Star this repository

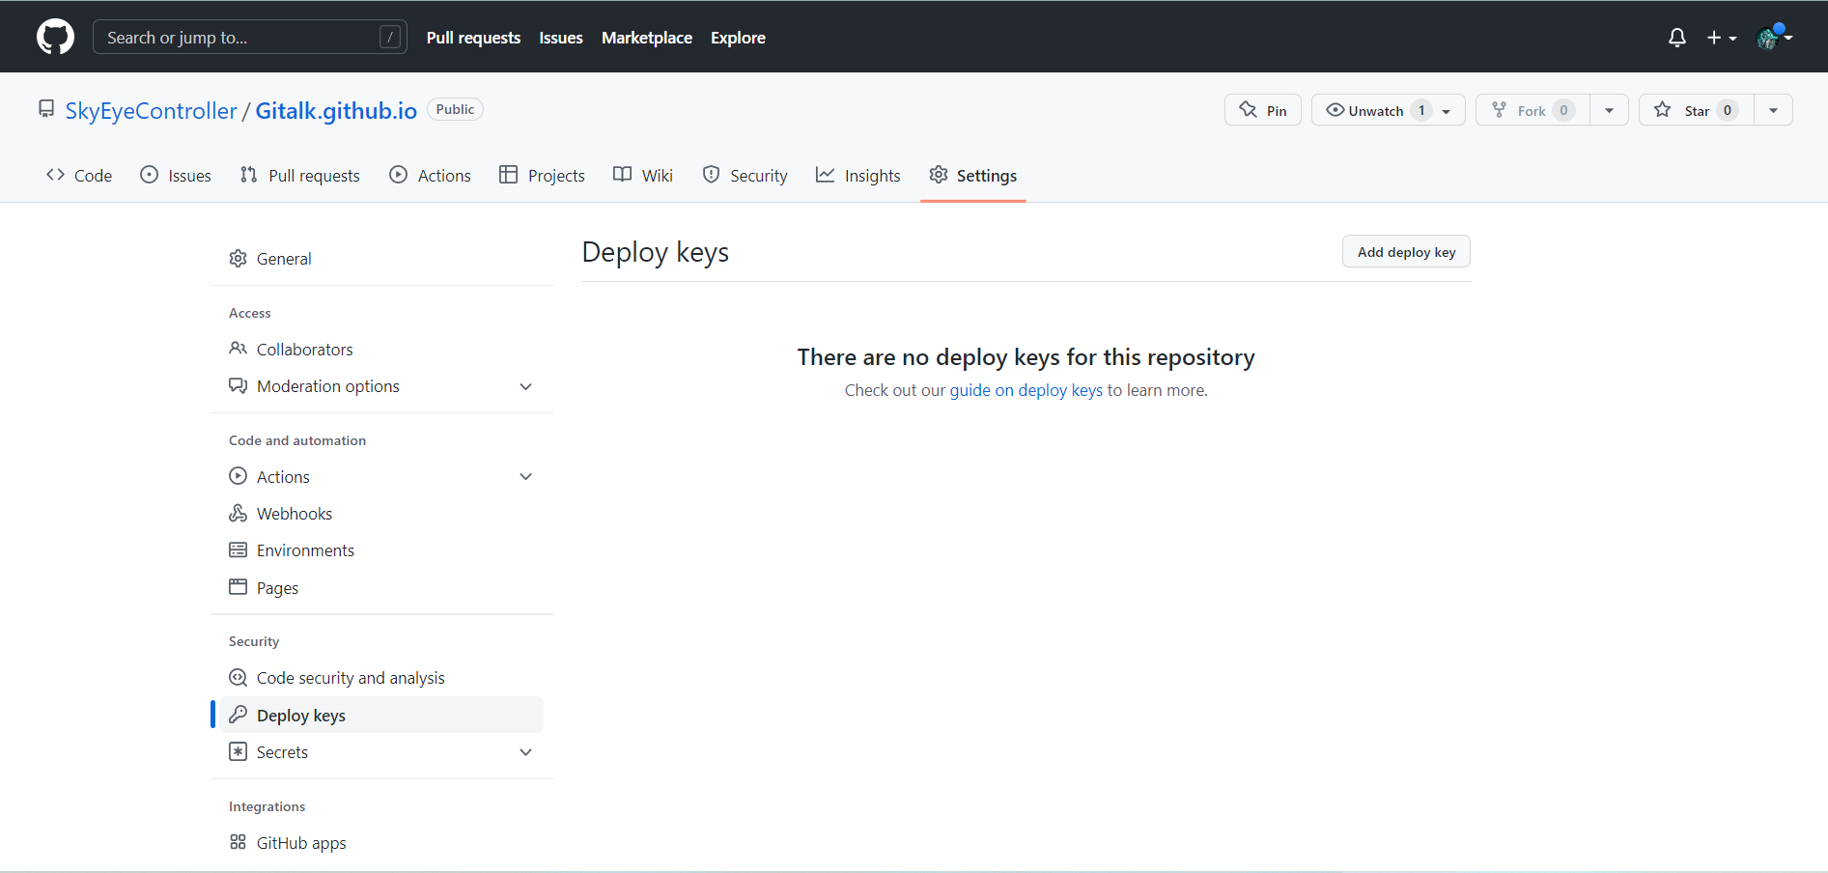click(1697, 110)
